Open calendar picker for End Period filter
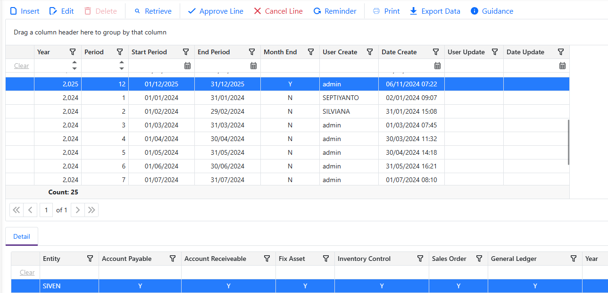The width and height of the screenshot is (608, 293). (x=253, y=66)
